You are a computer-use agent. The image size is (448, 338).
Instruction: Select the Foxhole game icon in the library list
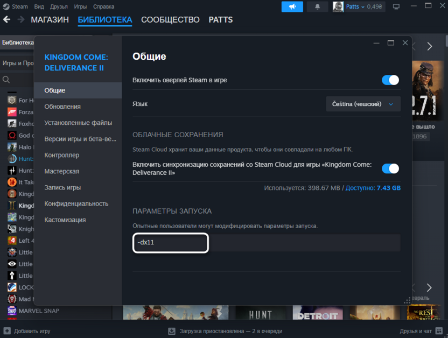pyautogui.click(x=12, y=124)
